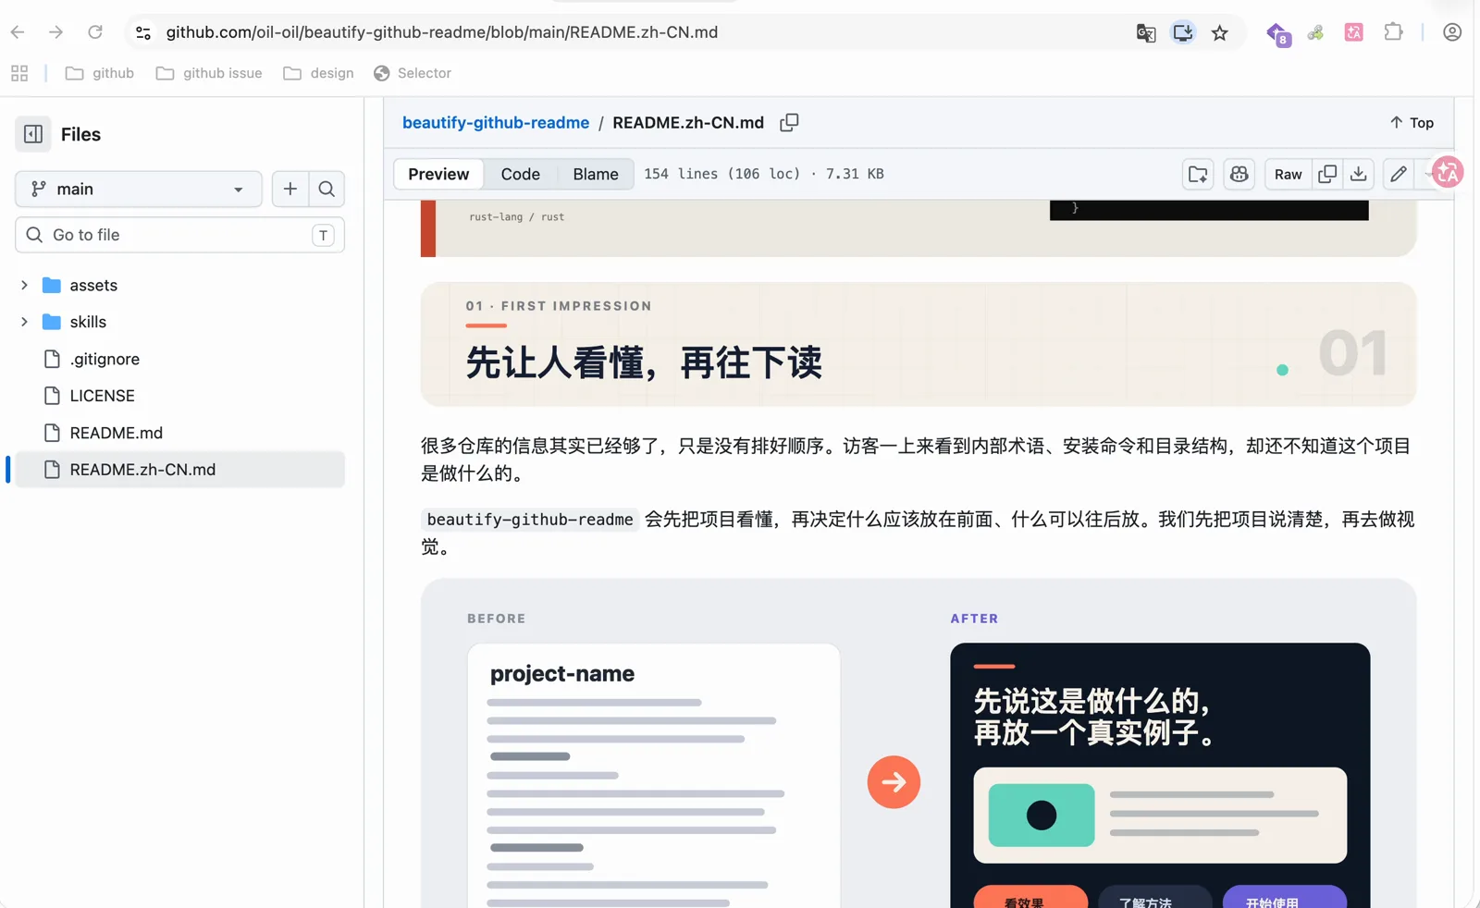Click the install app icon in address bar
The height and width of the screenshot is (908, 1480).
tap(1183, 32)
